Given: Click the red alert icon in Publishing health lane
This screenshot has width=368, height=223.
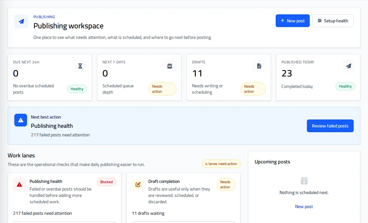Looking at the screenshot, I should click(19, 185).
